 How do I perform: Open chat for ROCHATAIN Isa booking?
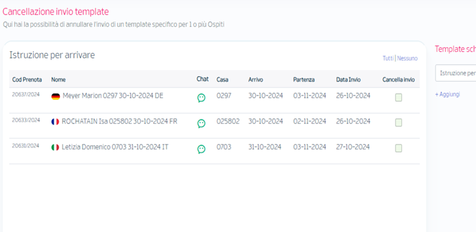(x=201, y=124)
